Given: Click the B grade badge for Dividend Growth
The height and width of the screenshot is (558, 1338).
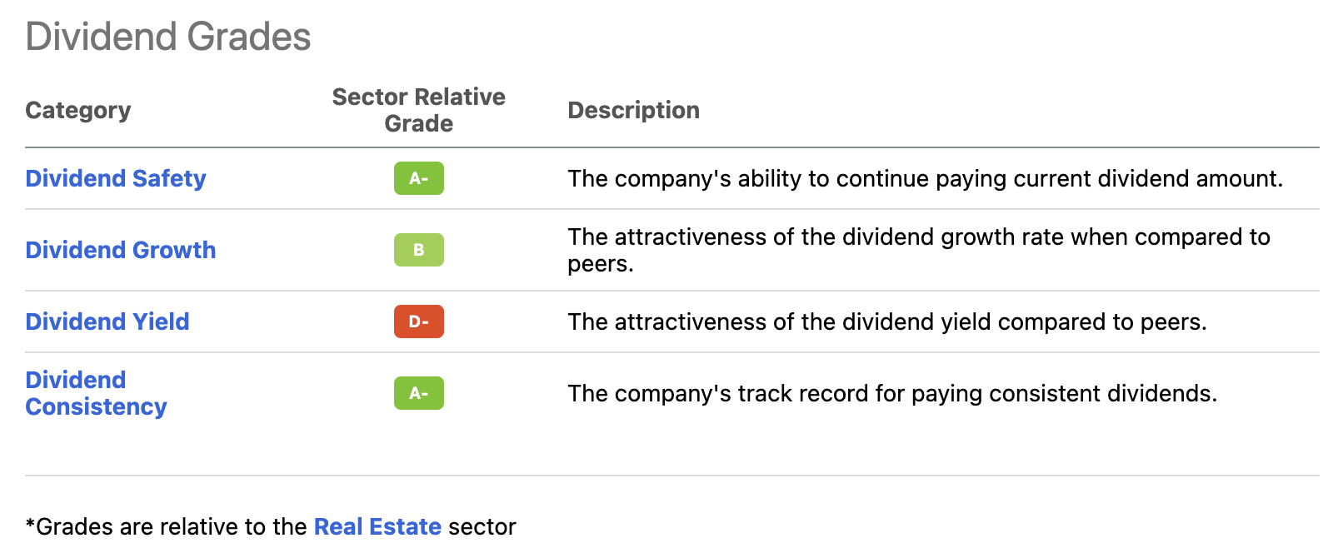Looking at the screenshot, I should coord(418,250).
